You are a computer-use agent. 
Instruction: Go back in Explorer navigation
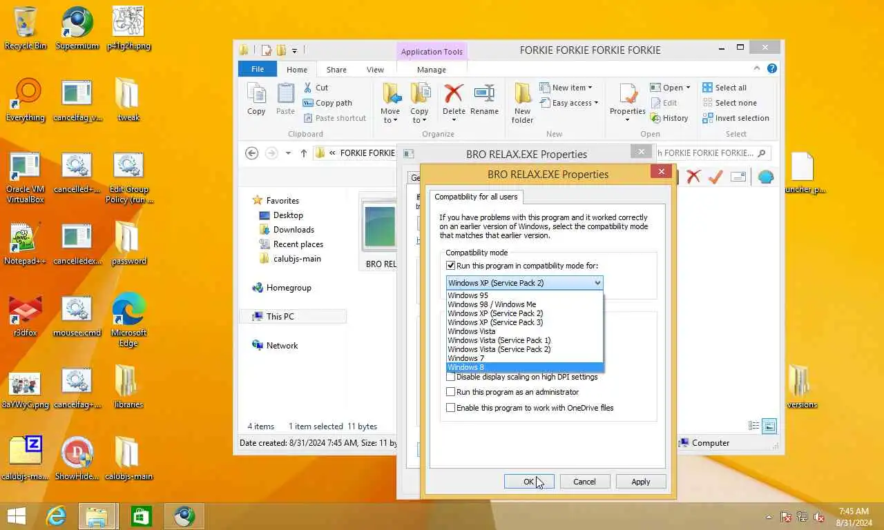251,153
